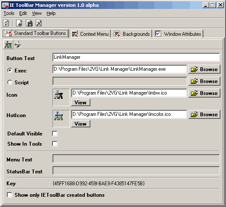Select the lightning bolt toolbar button icon

tap(18, 44)
